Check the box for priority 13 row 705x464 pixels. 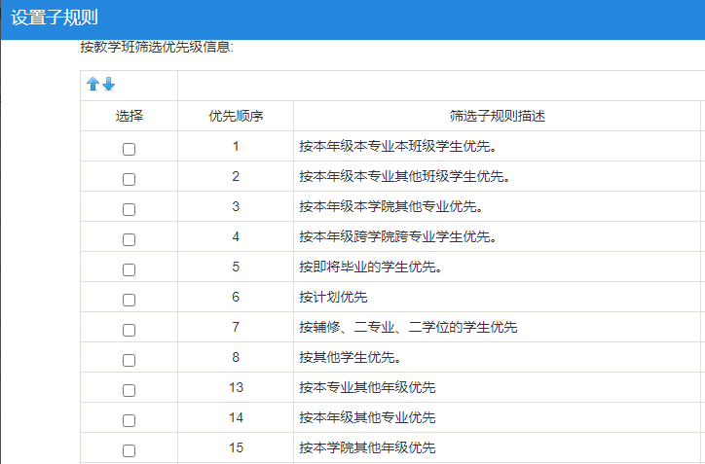click(129, 390)
